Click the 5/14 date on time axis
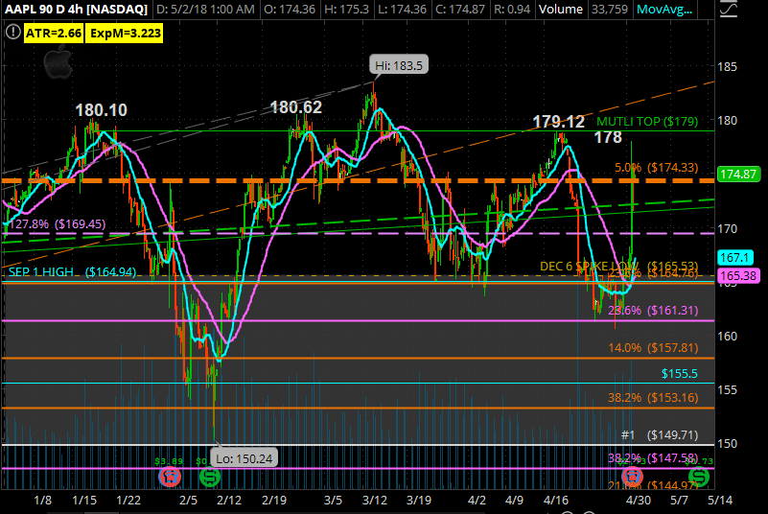Image resolution: width=768 pixels, height=514 pixels. [x=720, y=501]
